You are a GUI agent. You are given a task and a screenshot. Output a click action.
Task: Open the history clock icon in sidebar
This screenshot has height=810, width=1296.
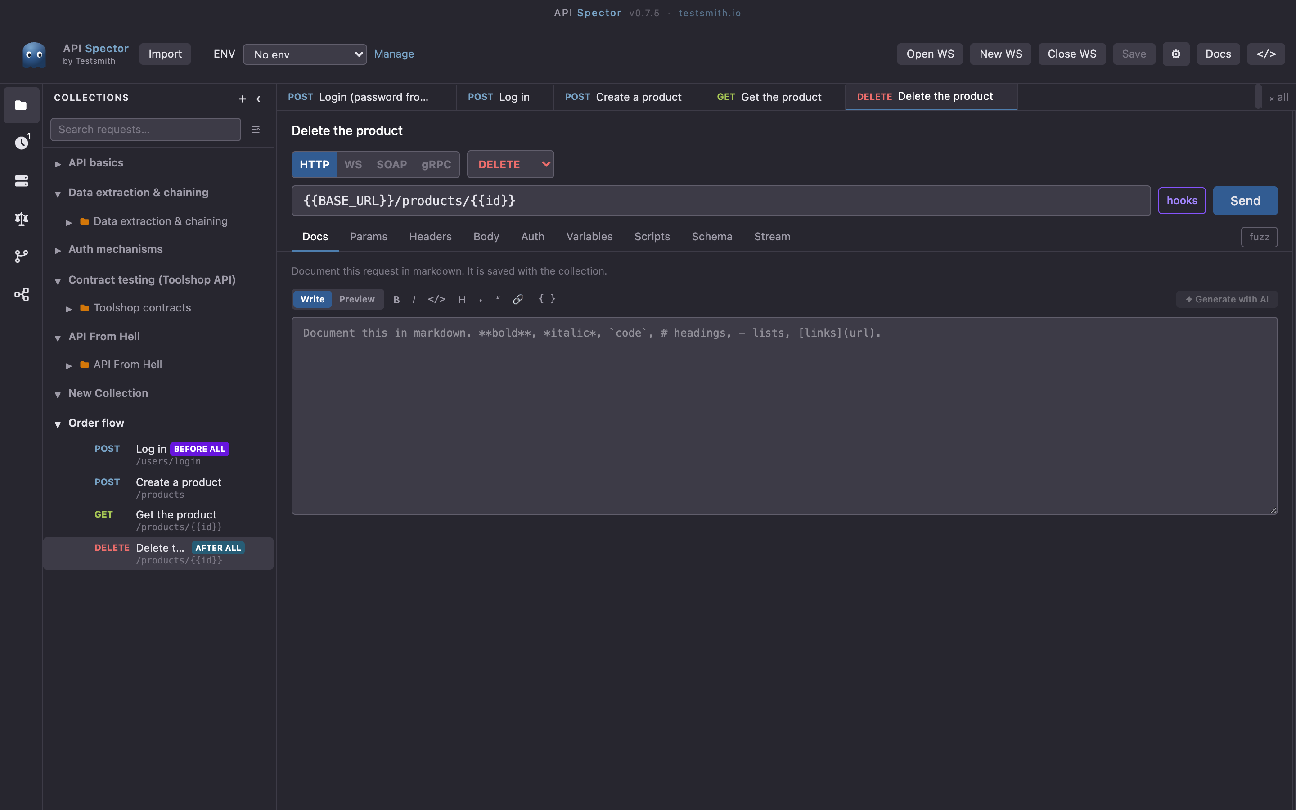(x=22, y=143)
